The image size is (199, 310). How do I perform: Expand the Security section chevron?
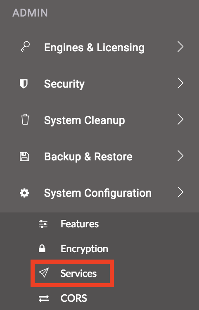click(180, 83)
